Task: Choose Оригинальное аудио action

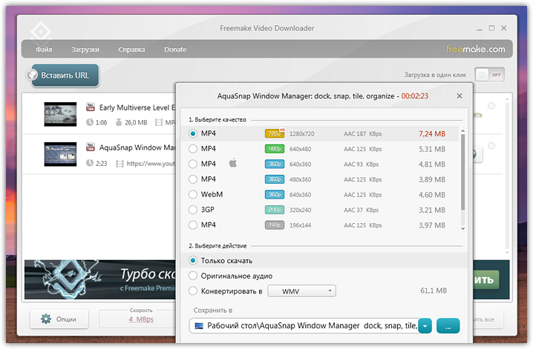Action: (193, 276)
